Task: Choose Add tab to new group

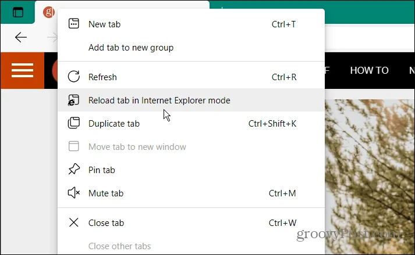Action: tap(191, 48)
